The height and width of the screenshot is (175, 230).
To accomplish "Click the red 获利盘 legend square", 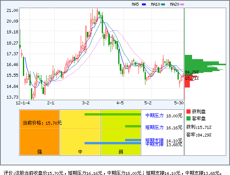I will [x=188, y=111].
